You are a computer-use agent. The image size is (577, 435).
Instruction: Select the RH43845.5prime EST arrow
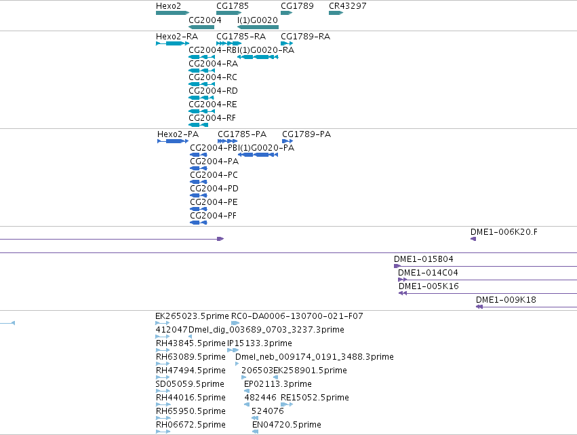tap(163, 350)
